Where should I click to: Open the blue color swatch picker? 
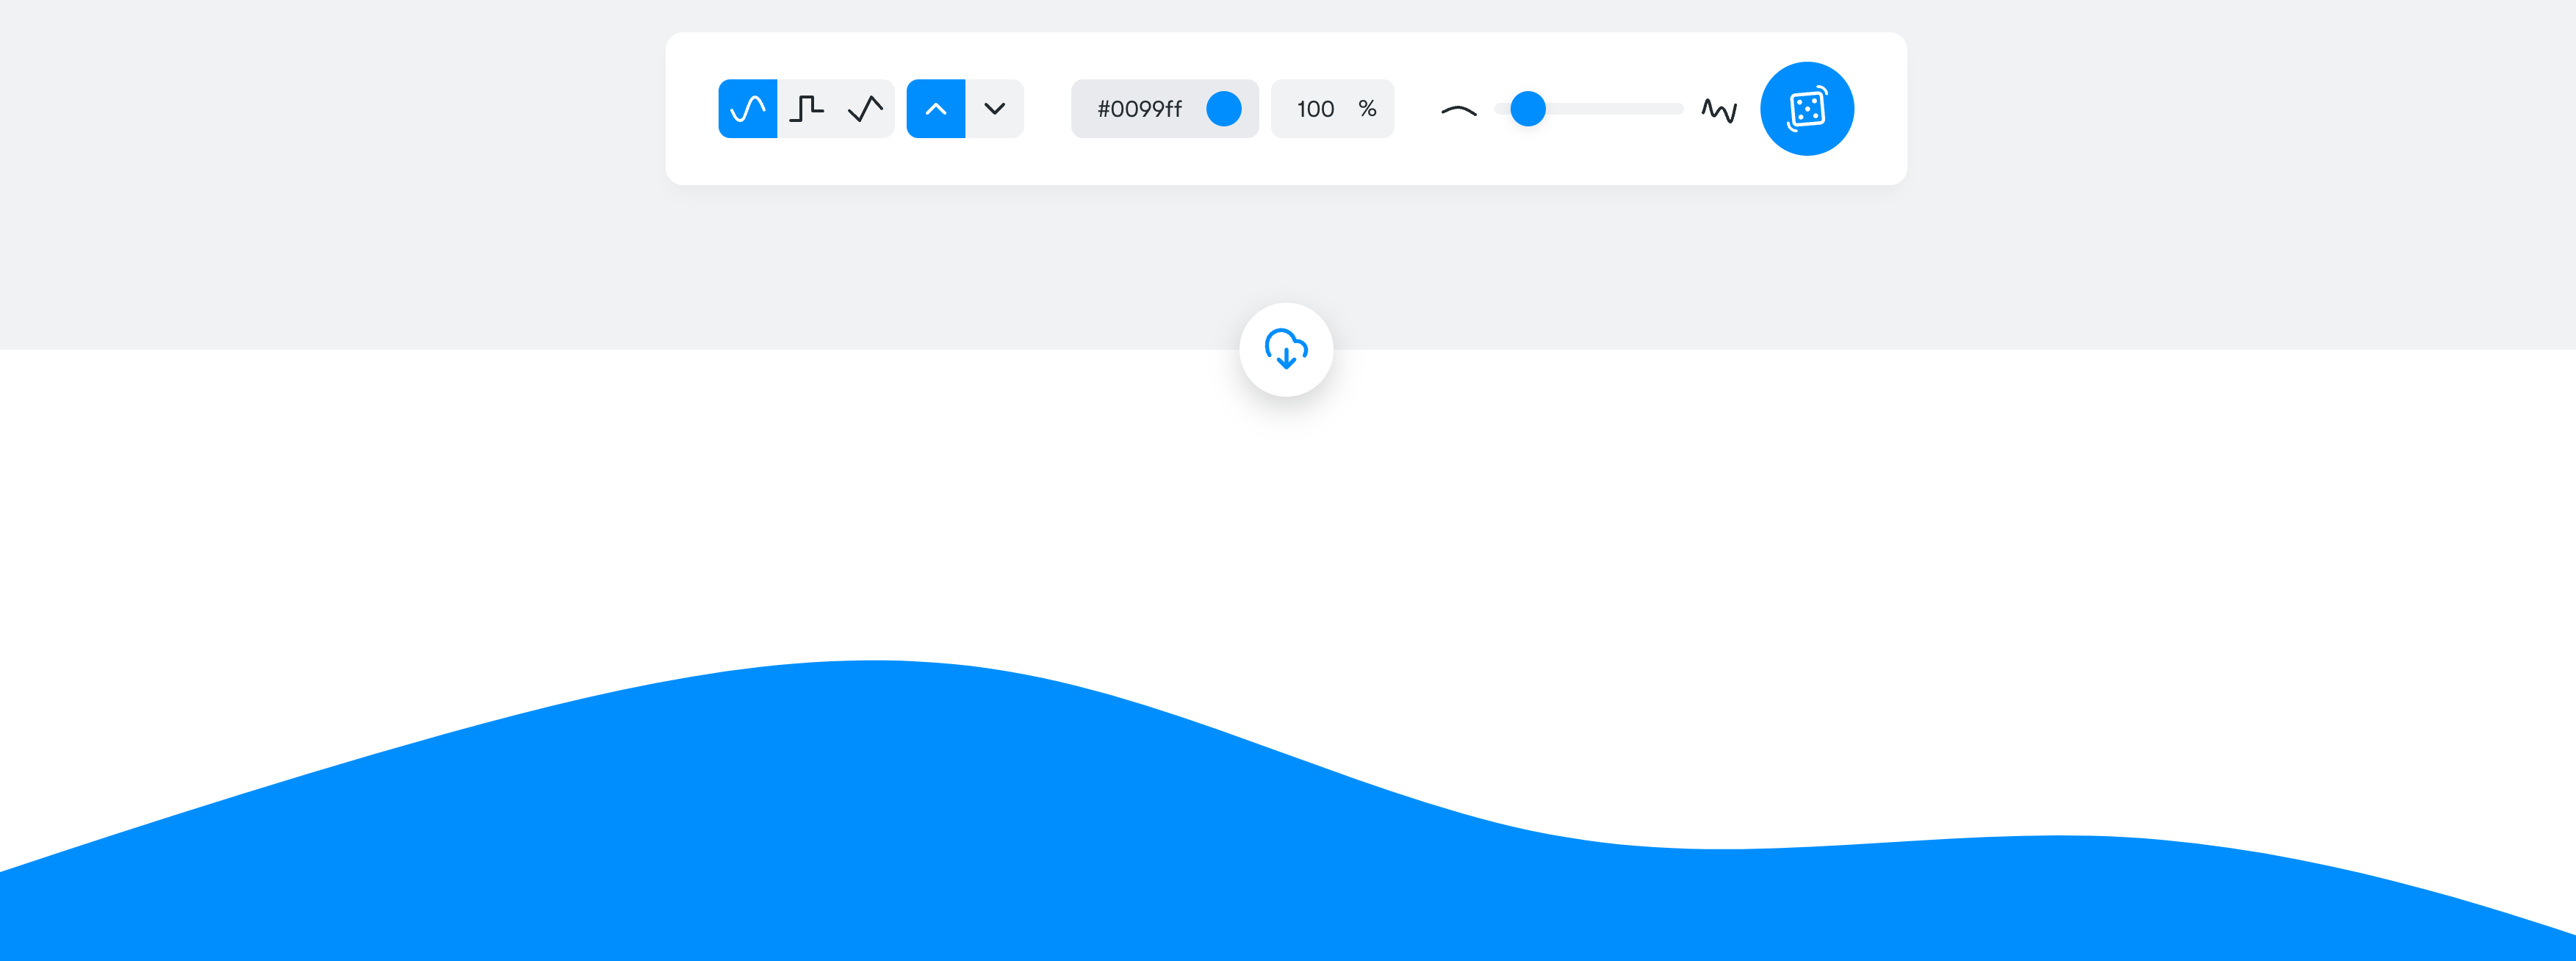pos(1223,108)
